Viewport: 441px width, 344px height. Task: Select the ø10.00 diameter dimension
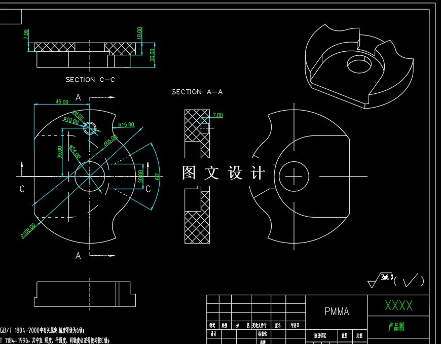[x=71, y=120]
